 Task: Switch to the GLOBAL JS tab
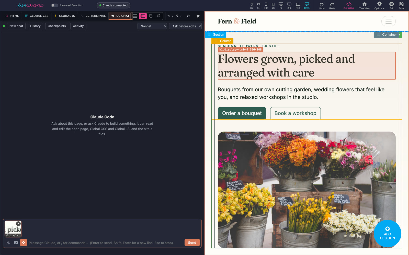pyautogui.click(x=65, y=16)
